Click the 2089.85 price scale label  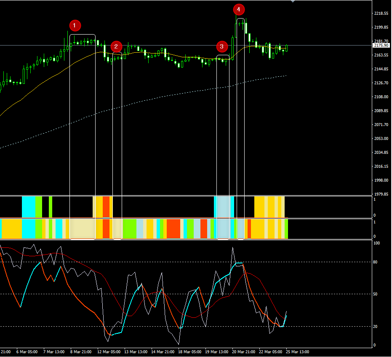(x=381, y=110)
